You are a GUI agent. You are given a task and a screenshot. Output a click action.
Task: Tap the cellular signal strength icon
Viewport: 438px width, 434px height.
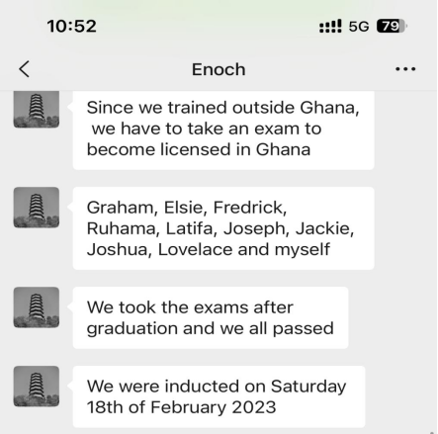point(330,26)
